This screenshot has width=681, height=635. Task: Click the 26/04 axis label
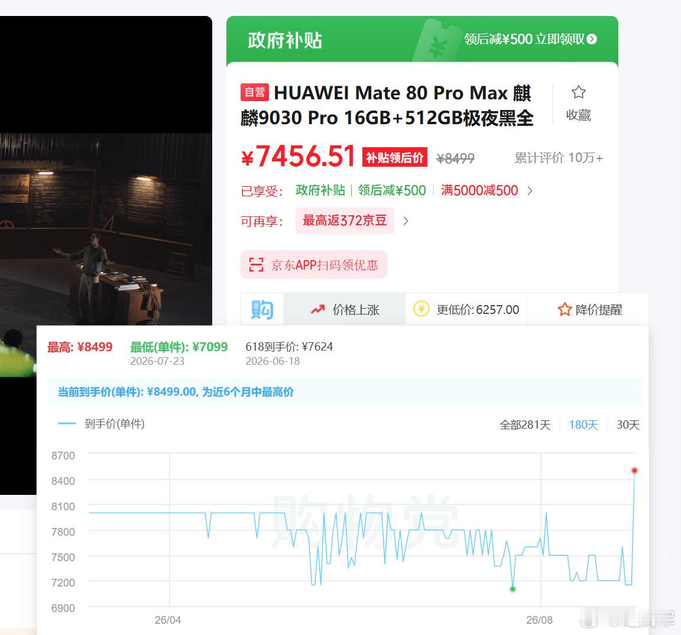[x=168, y=620]
